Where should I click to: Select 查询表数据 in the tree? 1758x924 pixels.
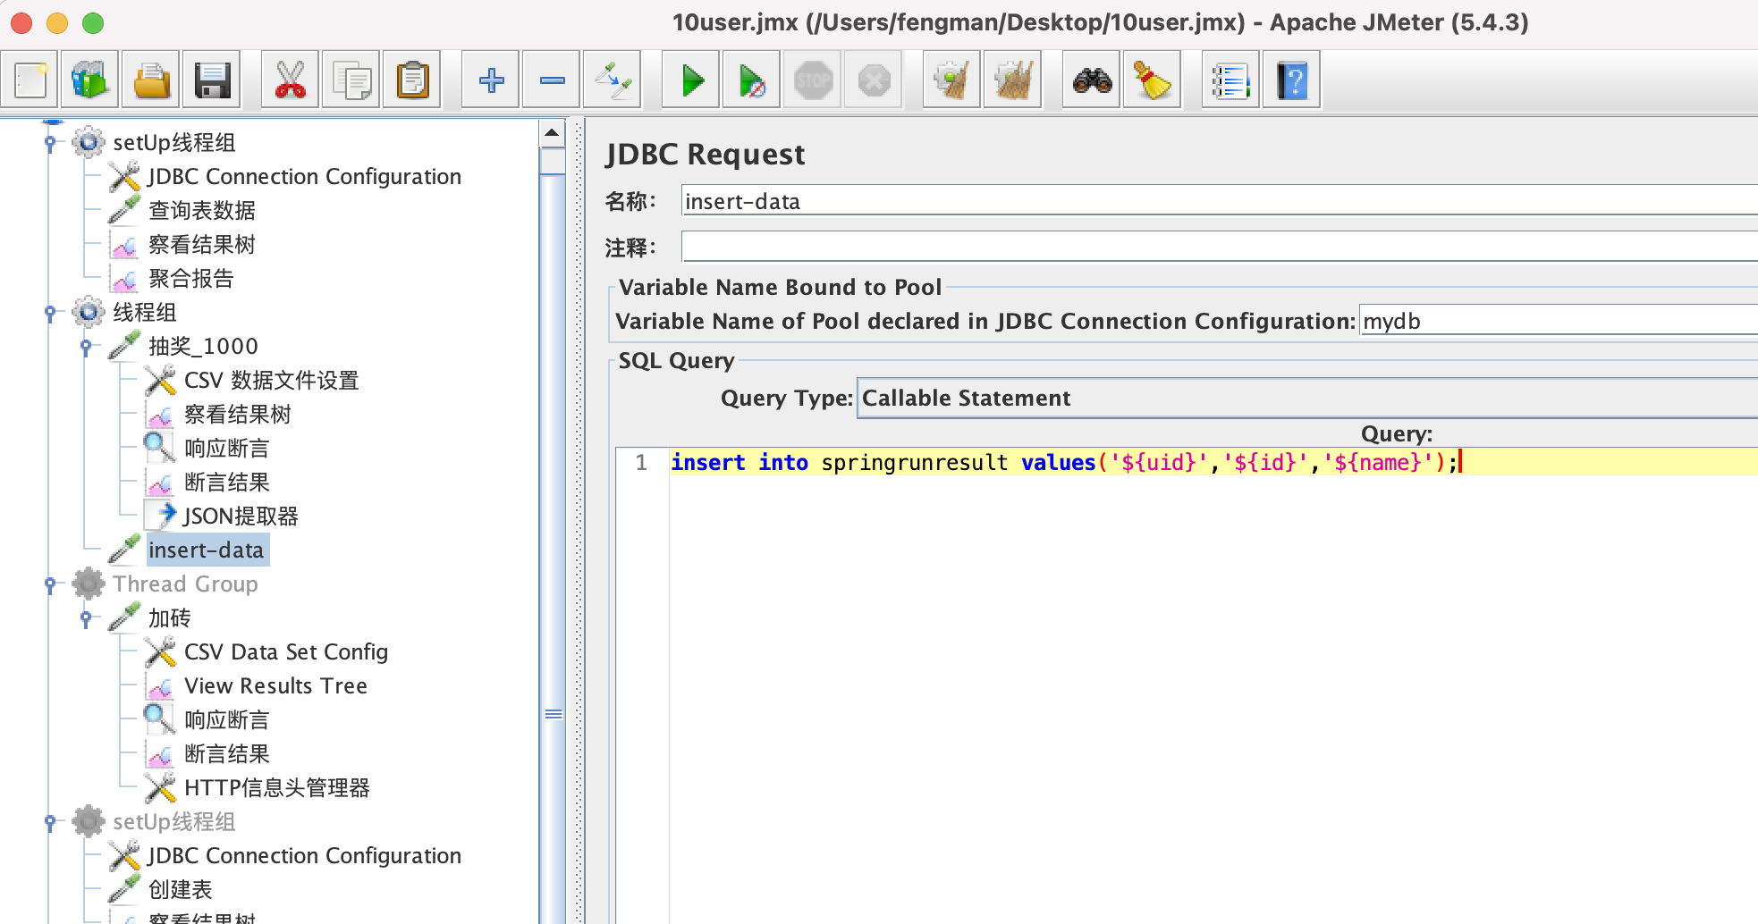202,211
